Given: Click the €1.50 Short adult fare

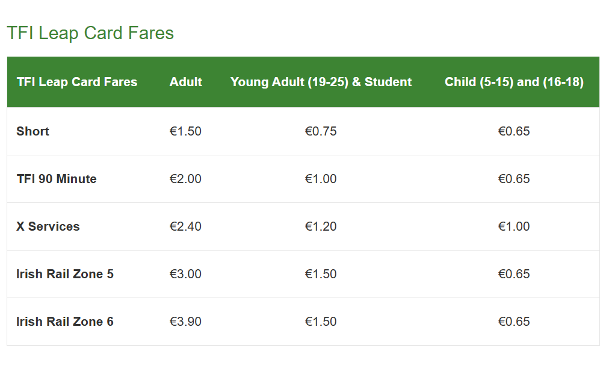Looking at the screenshot, I should (x=185, y=131).
